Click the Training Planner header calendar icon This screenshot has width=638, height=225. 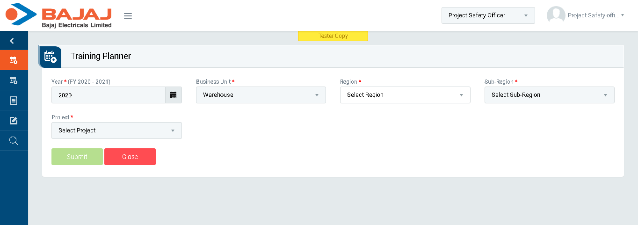50,57
